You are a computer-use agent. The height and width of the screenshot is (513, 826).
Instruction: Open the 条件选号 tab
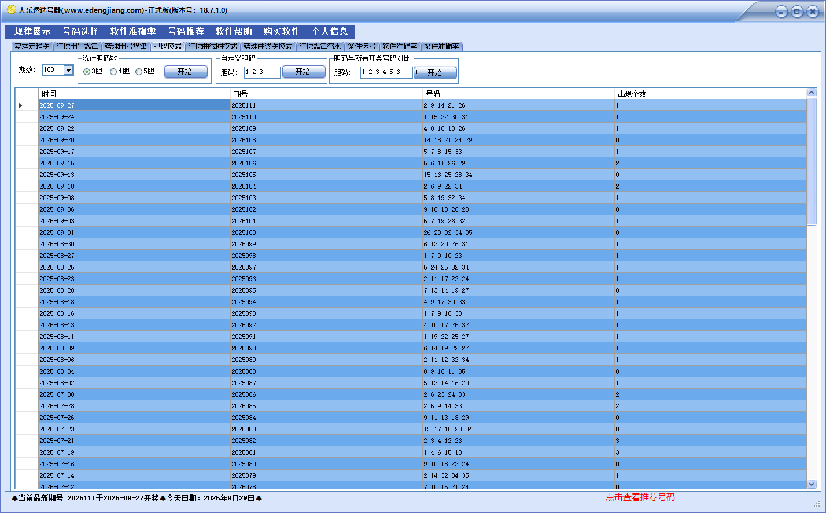[362, 46]
